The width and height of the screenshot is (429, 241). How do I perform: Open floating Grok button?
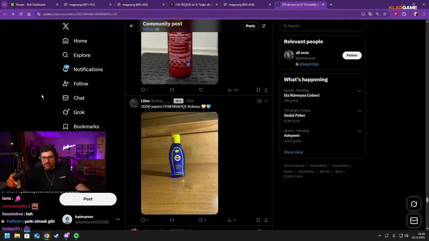414,204
